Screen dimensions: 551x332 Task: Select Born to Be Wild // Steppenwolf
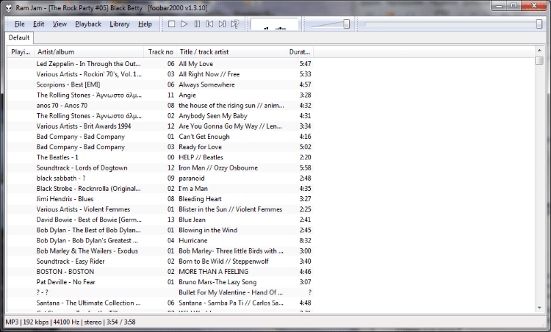pyautogui.click(x=223, y=261)
